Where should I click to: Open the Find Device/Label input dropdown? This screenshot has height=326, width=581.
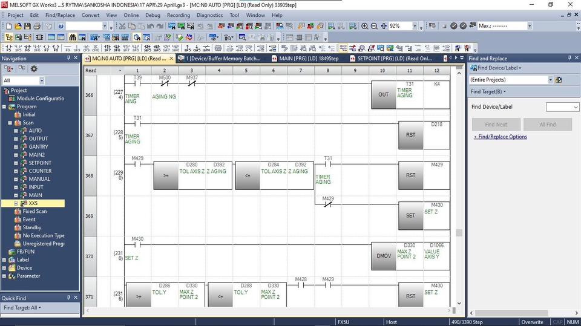click(576, 107)
